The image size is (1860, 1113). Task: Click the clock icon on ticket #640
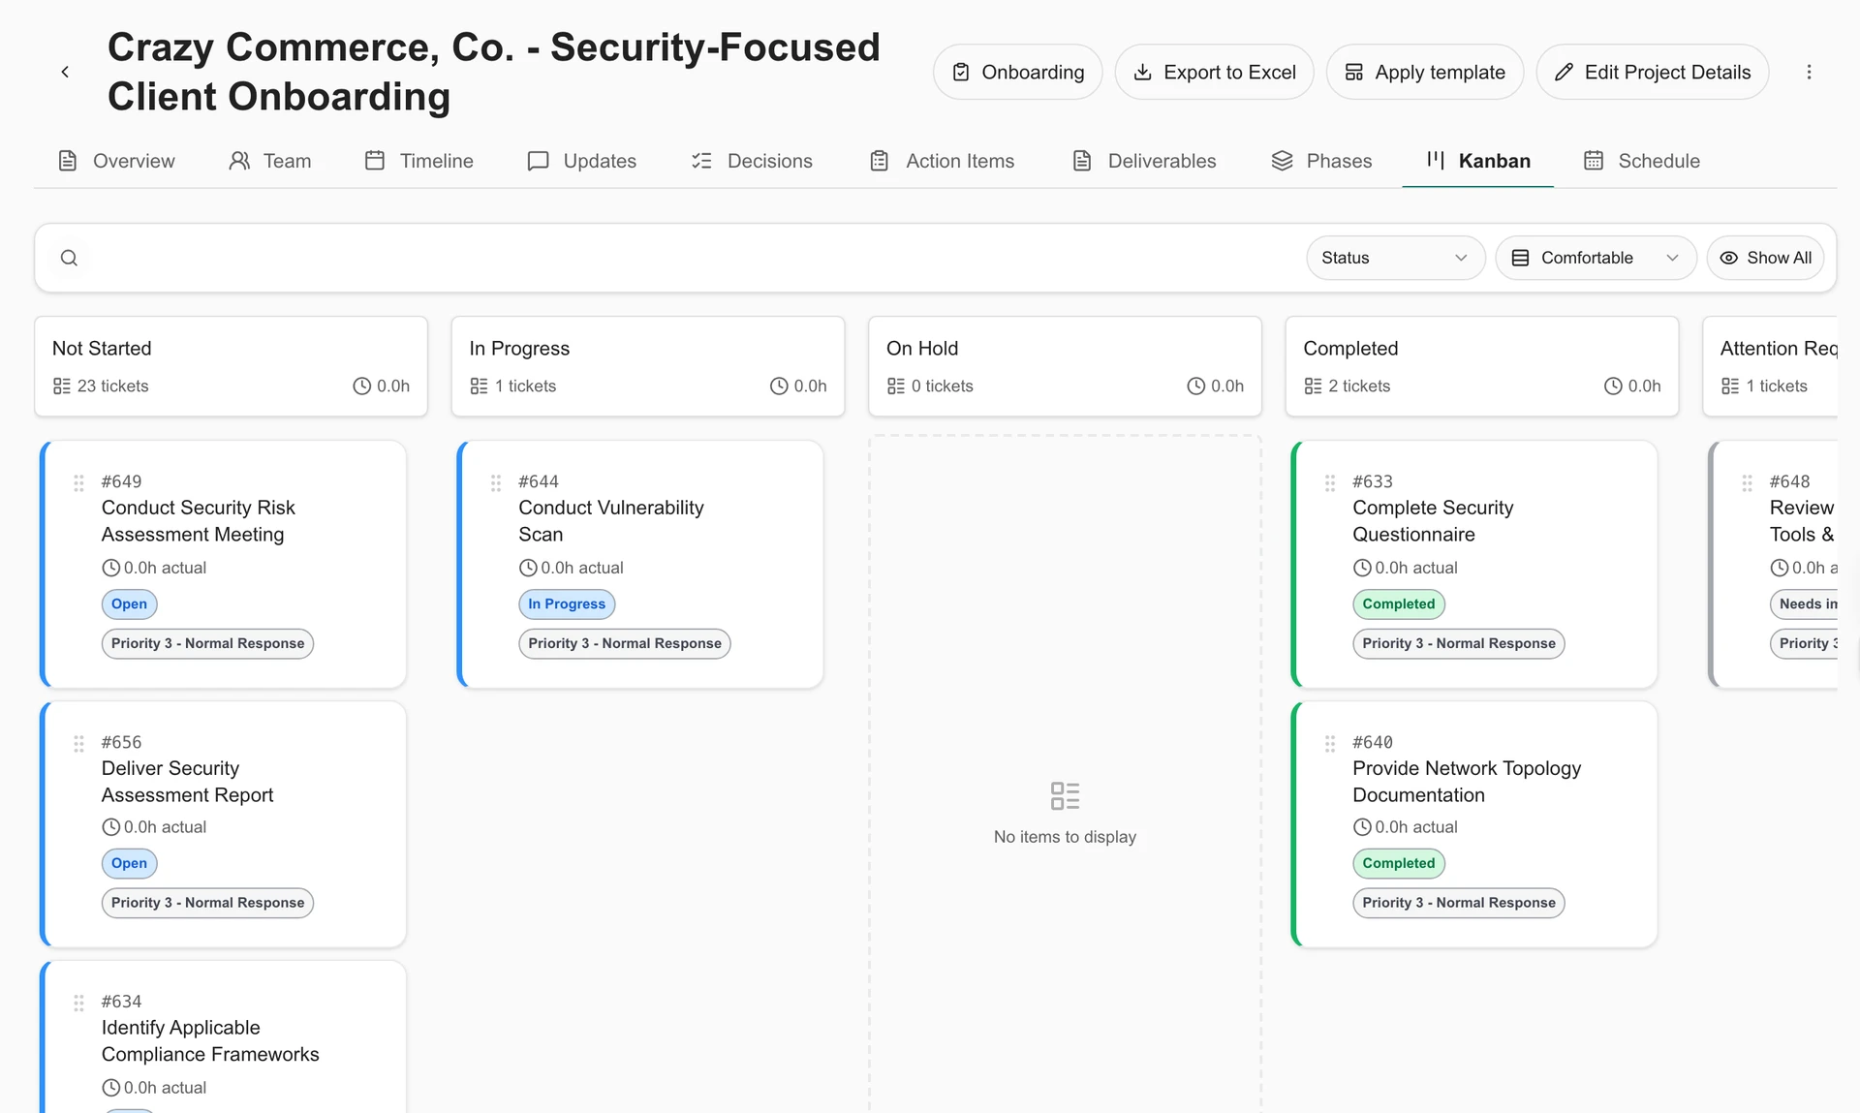point(1362,827)
